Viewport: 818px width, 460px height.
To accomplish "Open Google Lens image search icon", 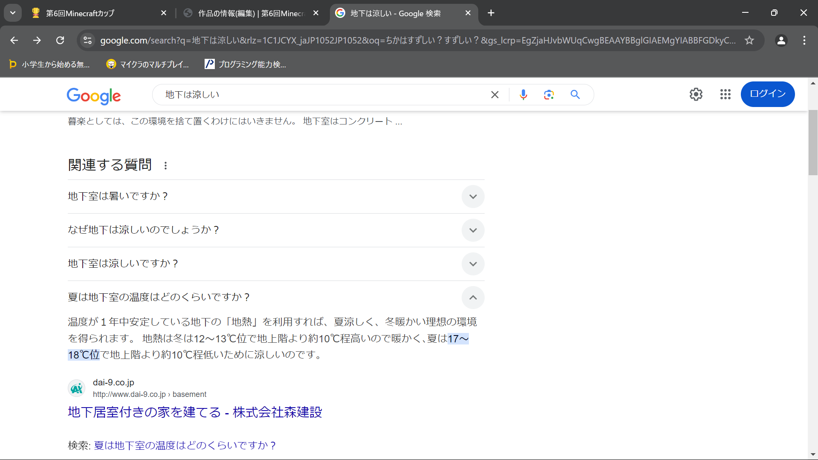I will click(549, 95).
